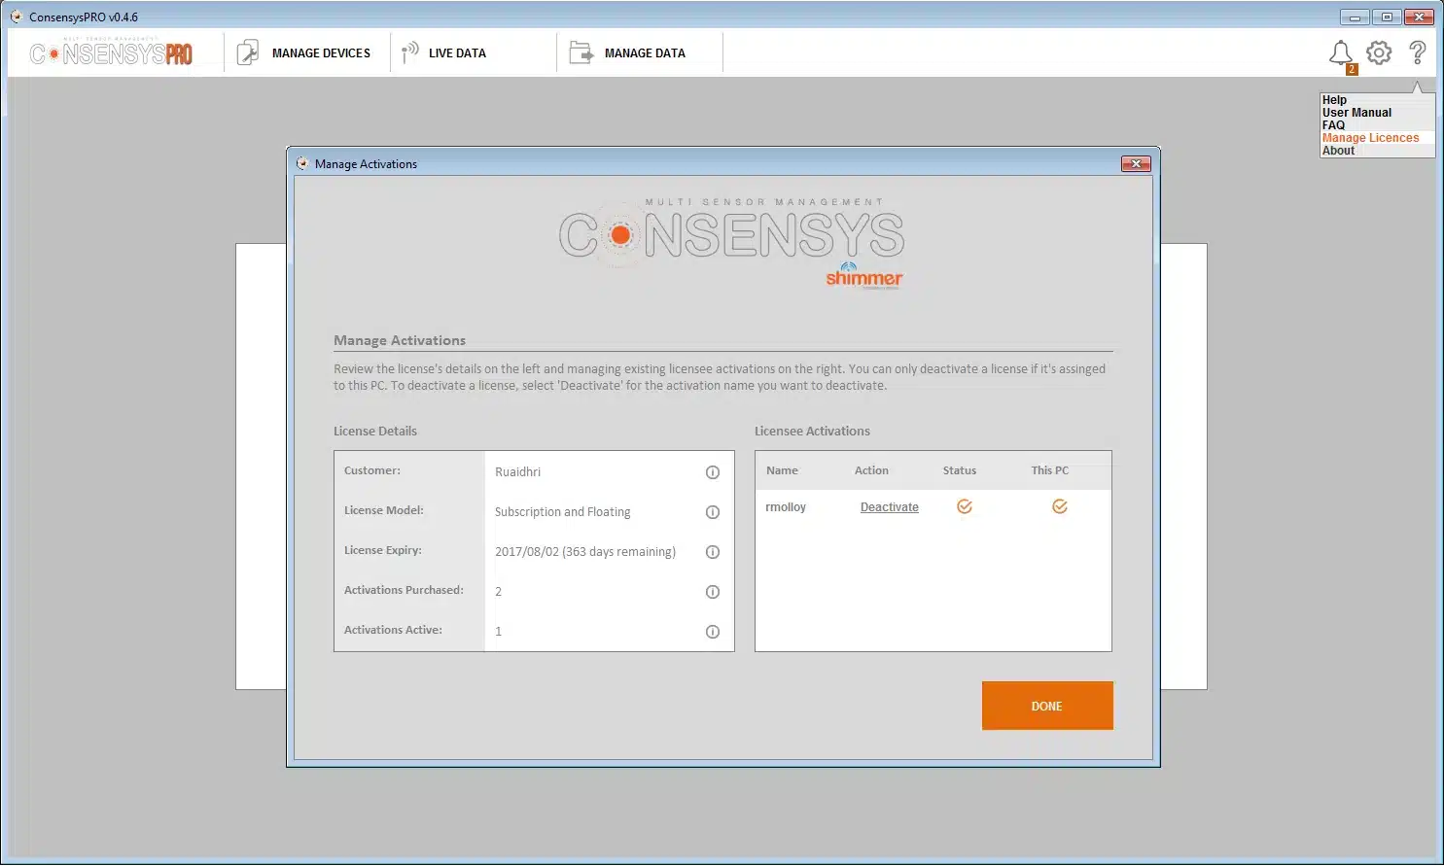Click the Activations Active value 1
Image resolution: width=1444 pixels, height=866 pixels.
point(498,632)
